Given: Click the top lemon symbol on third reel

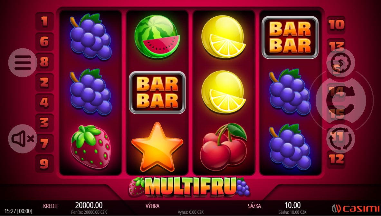Looking at the screenshot, I should point(223,37).
